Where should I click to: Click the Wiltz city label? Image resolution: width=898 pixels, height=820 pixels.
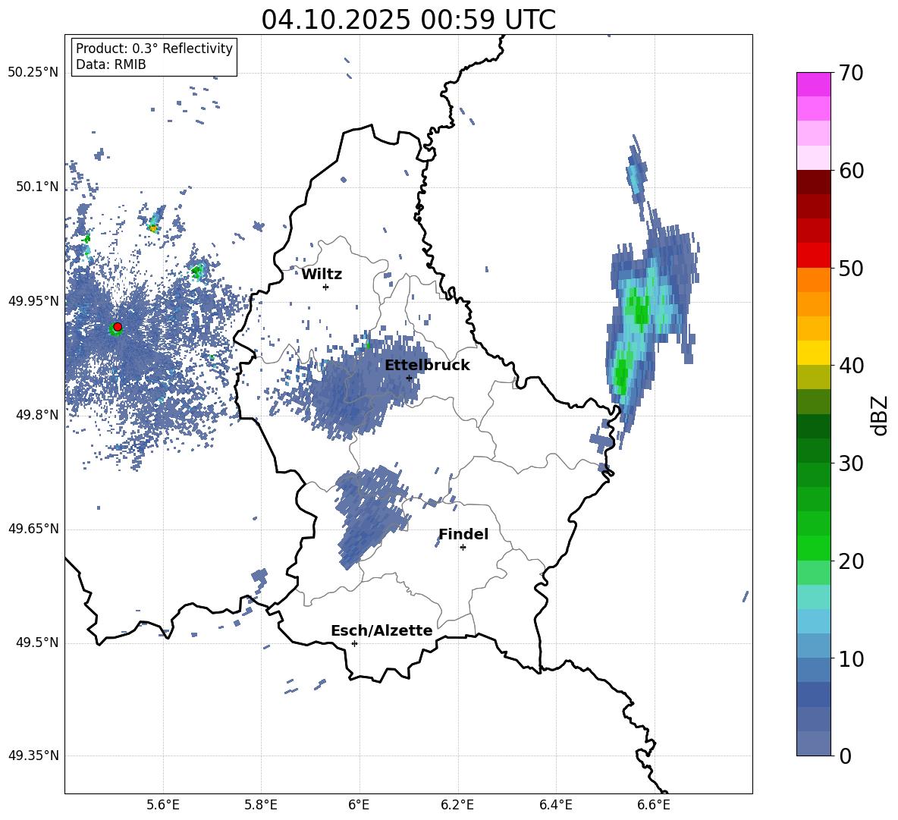pos(322,275)
